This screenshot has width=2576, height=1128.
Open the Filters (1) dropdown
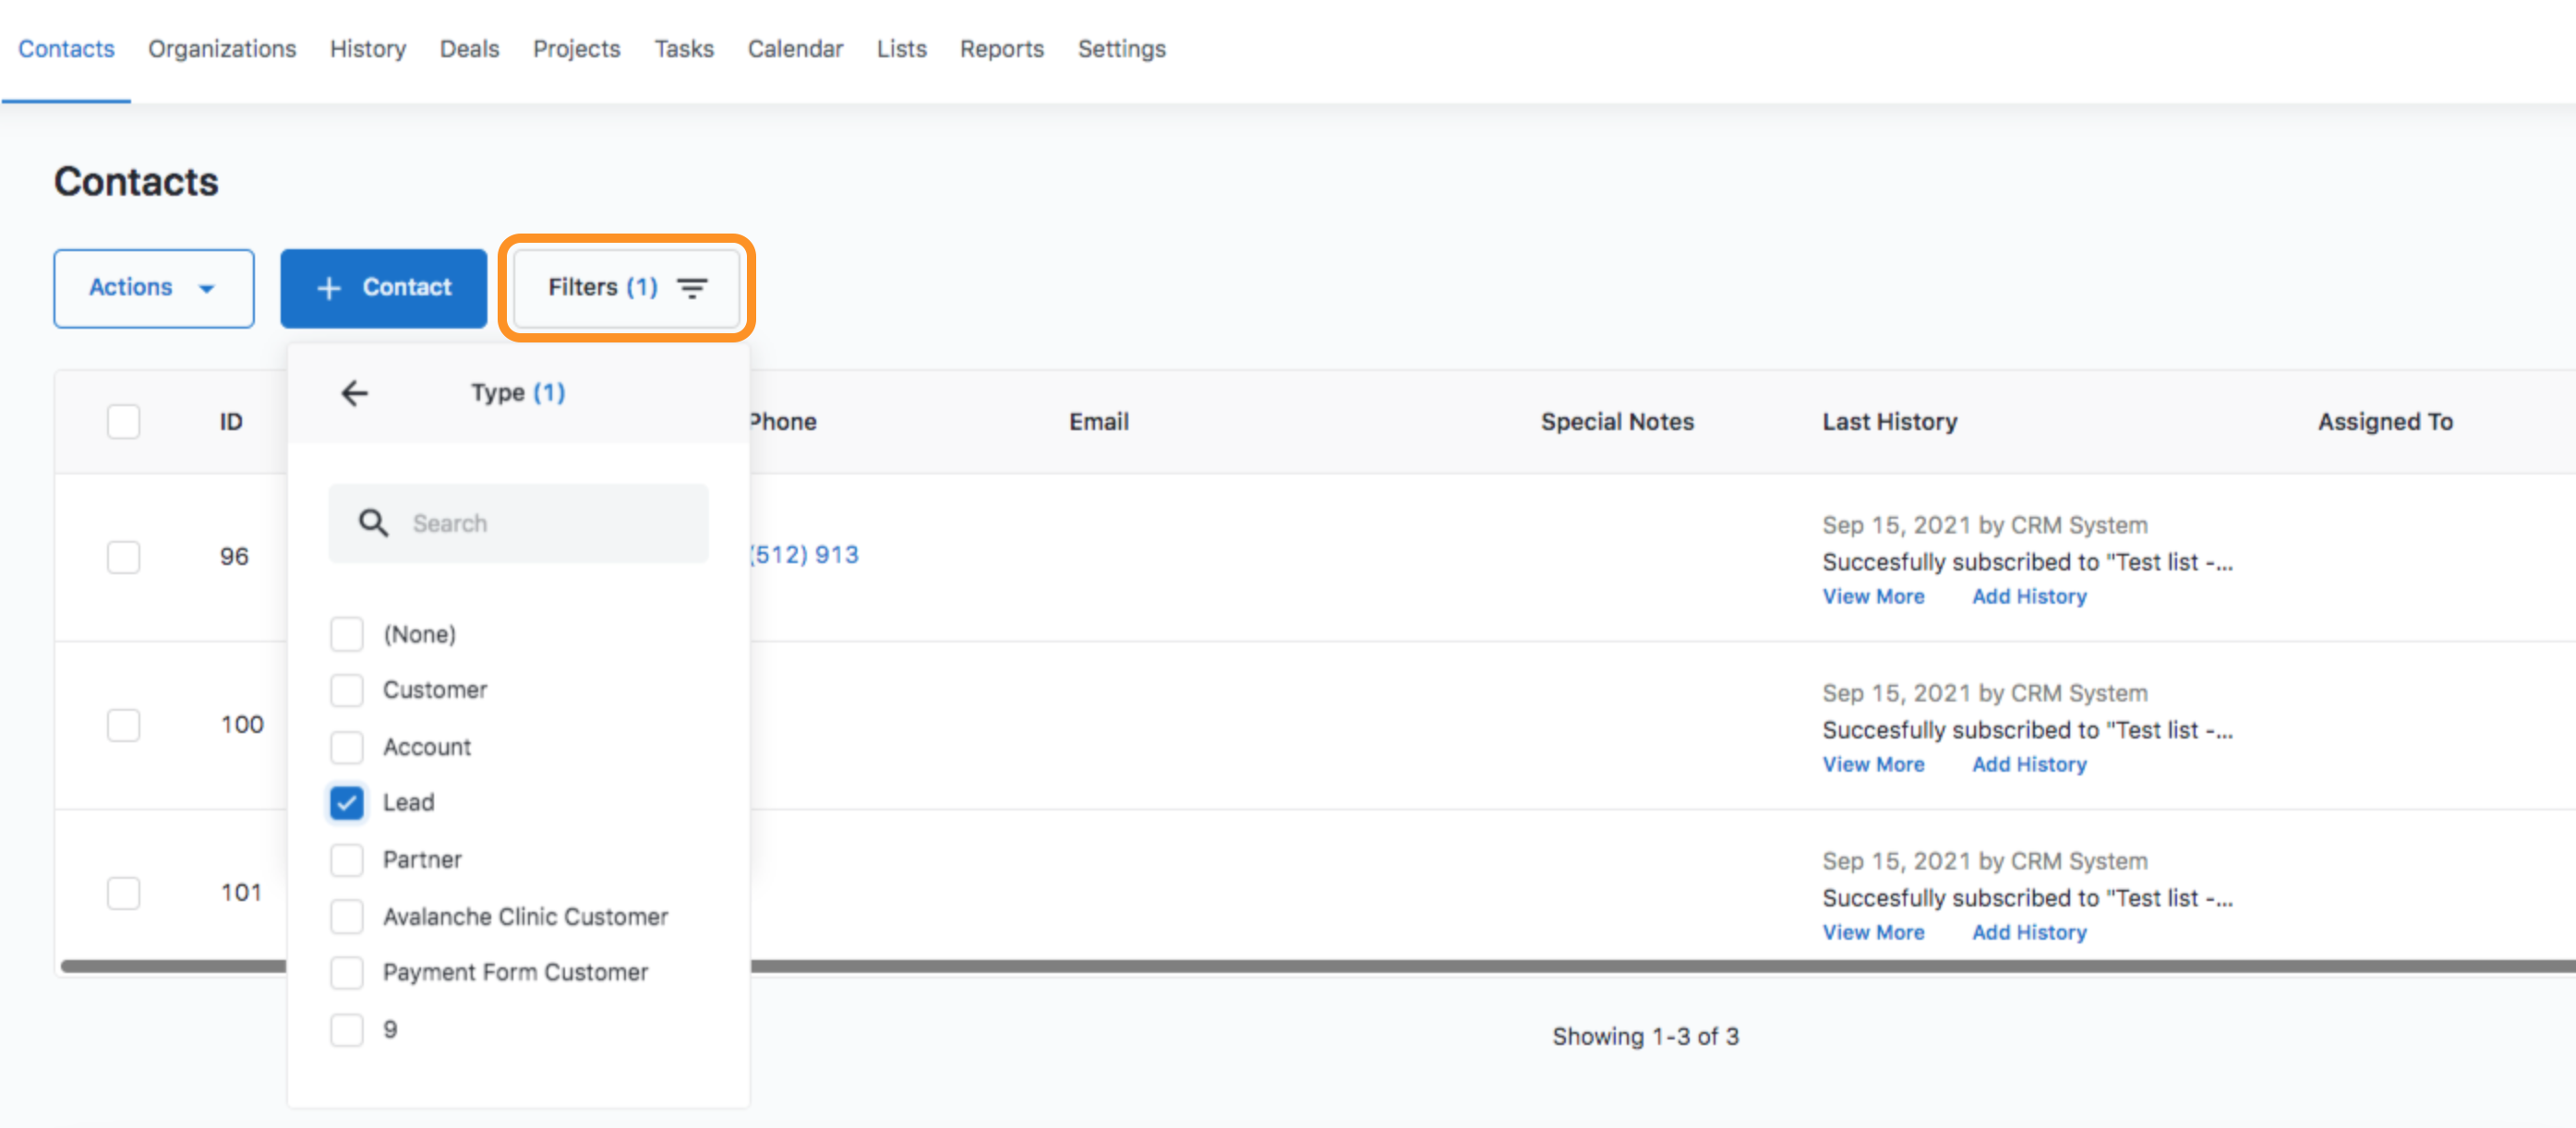(x=626, y=288)
